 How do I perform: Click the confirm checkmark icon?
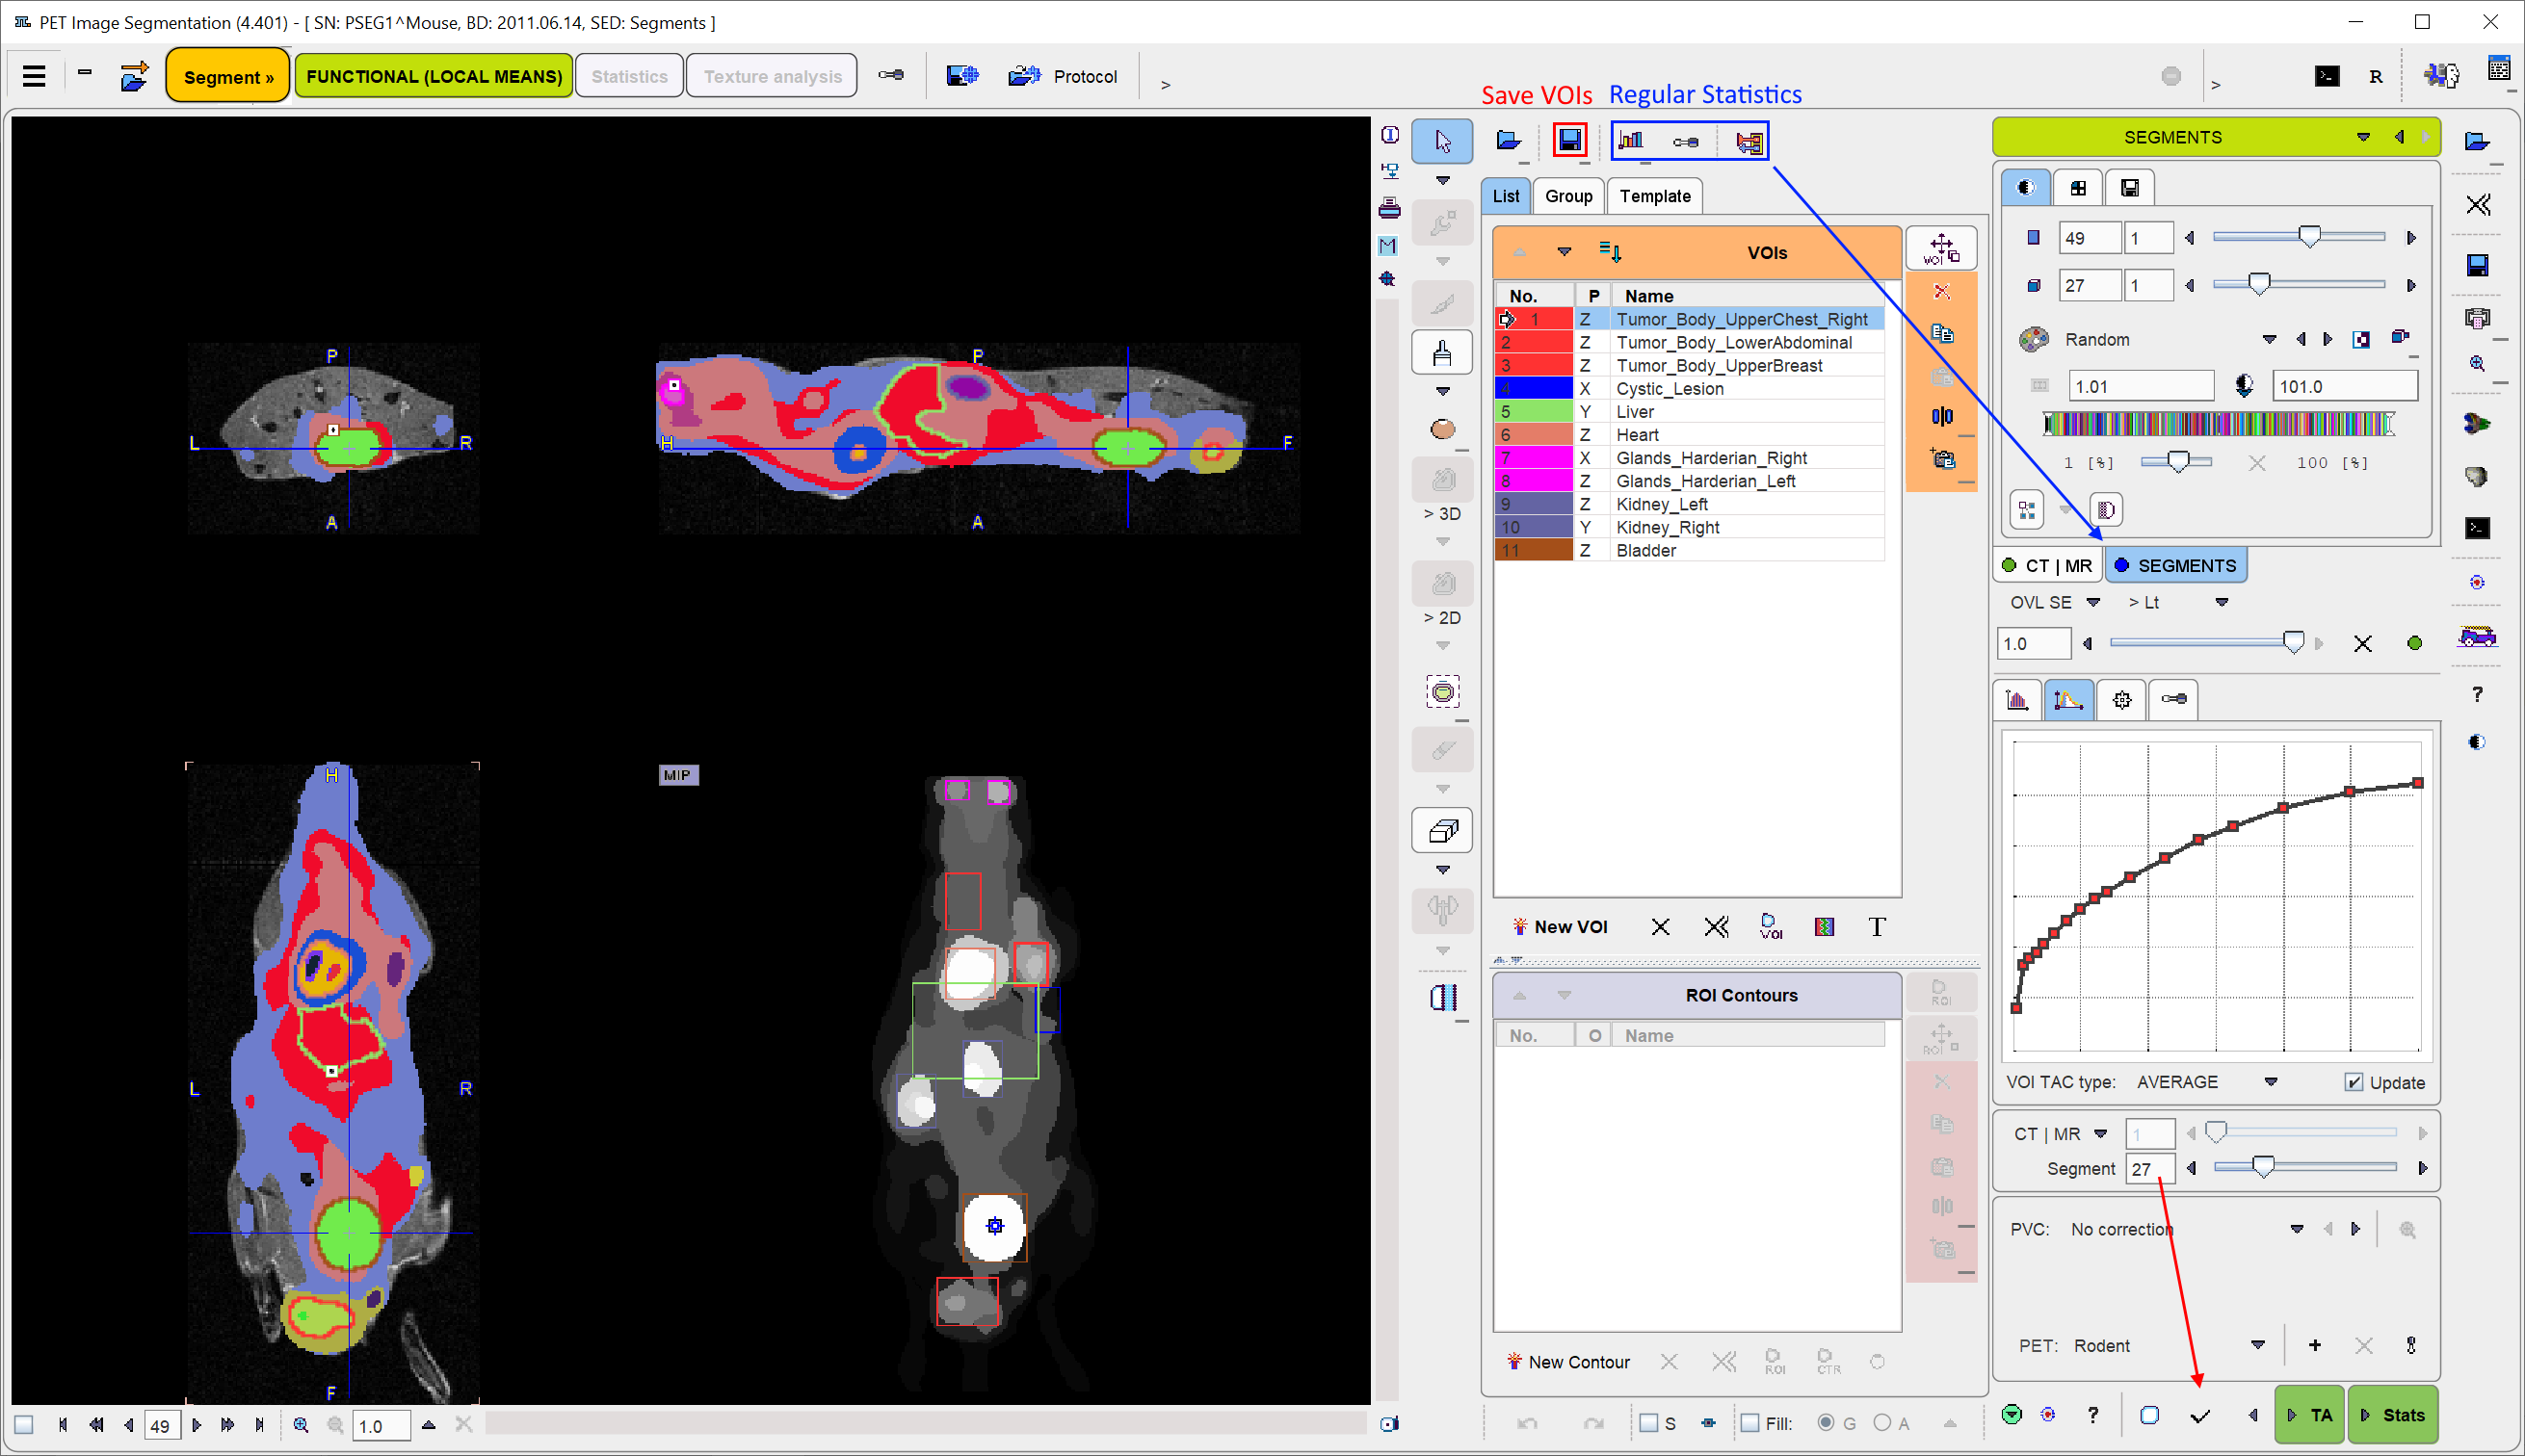pyautogui.click(x=2198, y=1416)
